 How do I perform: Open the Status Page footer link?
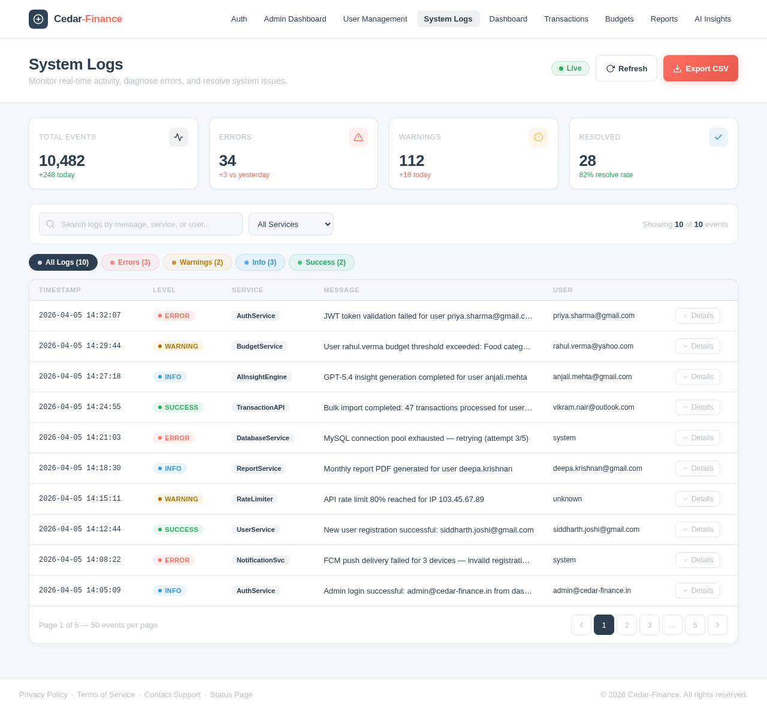coord(231,695)
